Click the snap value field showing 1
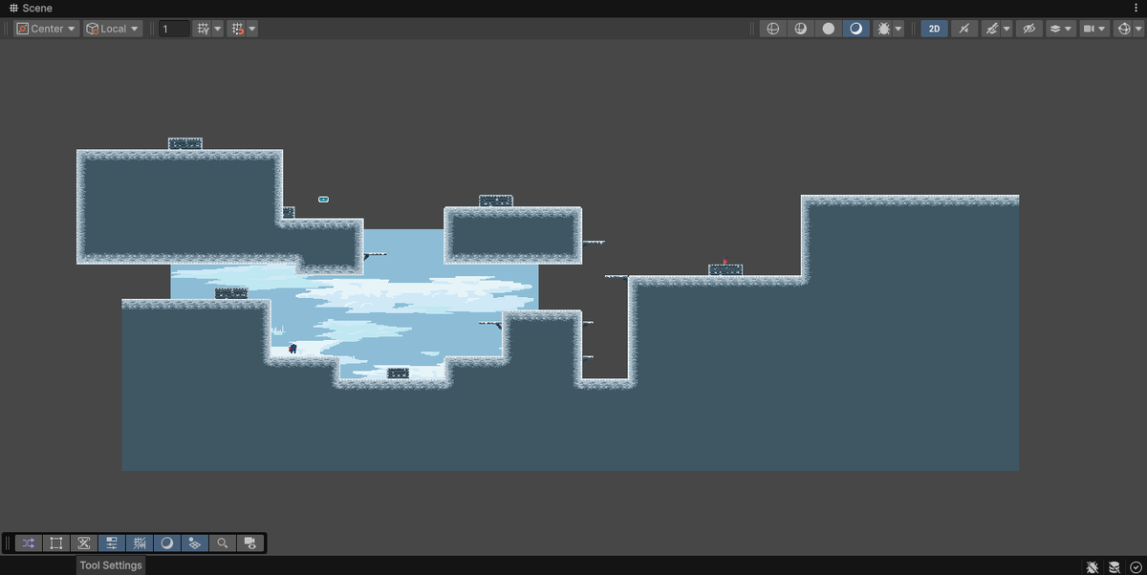Screen dimensions: 1147x575 [174, 29]
